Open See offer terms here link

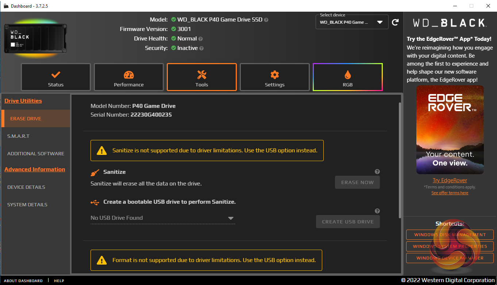[x=450, y=193]
